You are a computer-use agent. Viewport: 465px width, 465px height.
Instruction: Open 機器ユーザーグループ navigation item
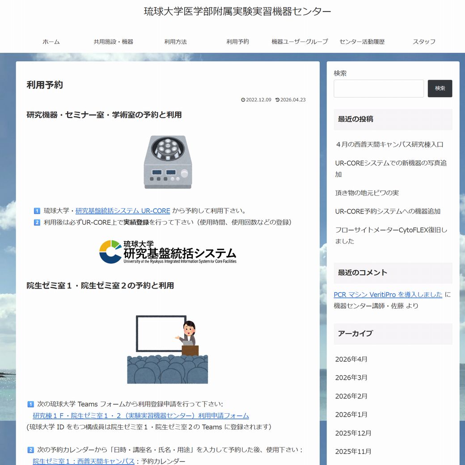tap(300, 42)
